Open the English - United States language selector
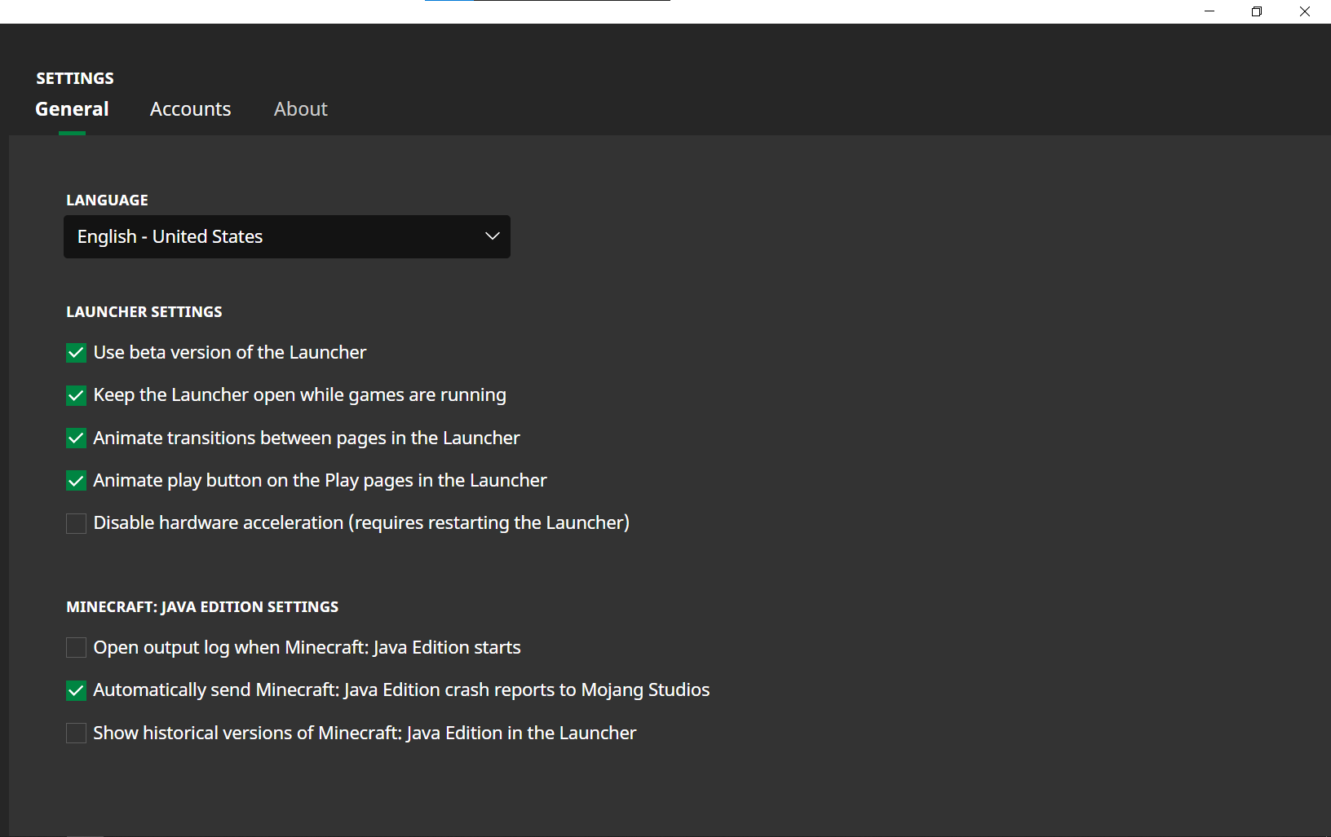This screenshot has height=837, width=1331. 285,236
